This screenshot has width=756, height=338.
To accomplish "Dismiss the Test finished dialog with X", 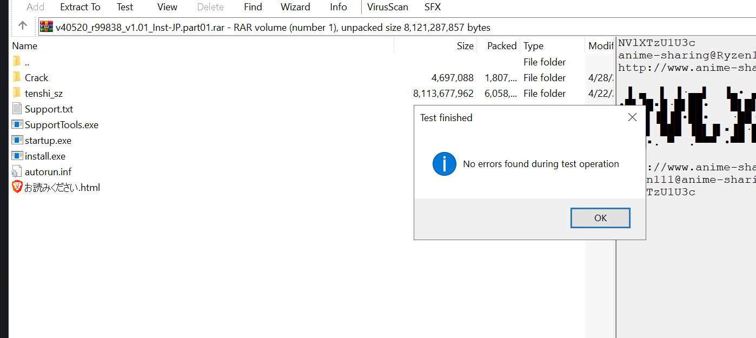I will 632,117.
